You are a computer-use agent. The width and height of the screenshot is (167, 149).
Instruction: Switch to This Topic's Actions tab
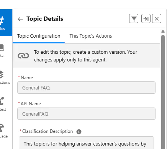click(x=91, y=36)
